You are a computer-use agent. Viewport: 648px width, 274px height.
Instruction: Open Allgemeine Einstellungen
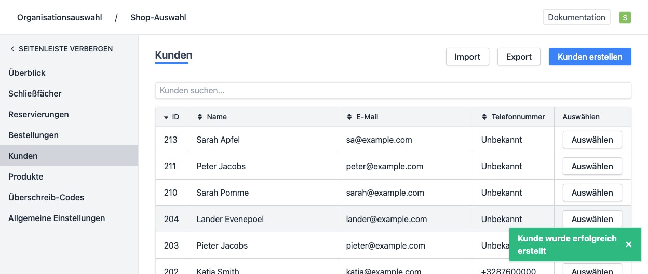pos(57,218)
